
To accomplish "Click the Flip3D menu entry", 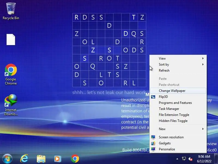I will click(178, 97).
